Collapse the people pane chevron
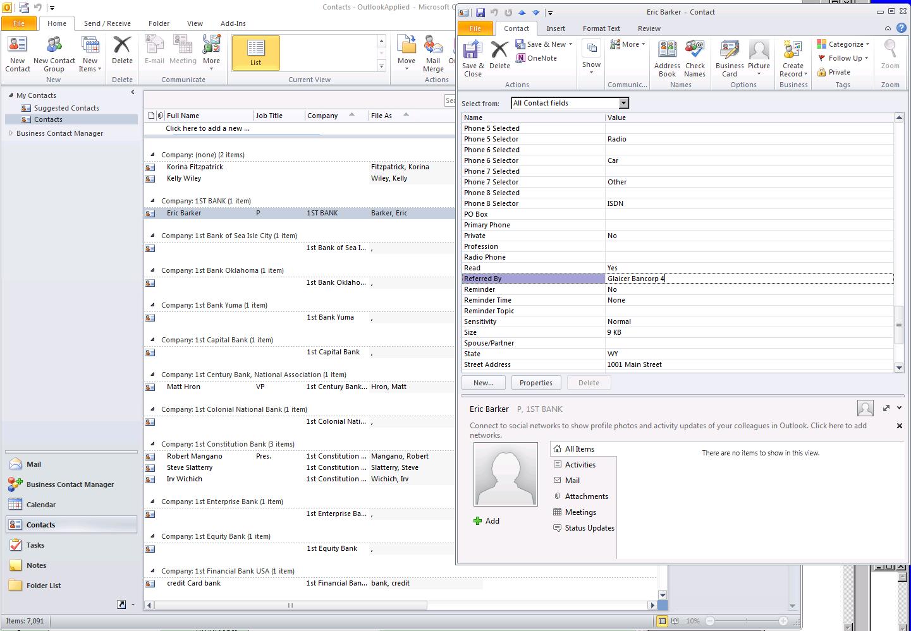Image resolution: width=911 pixels, height=631 pixels. tap(900, 408)
